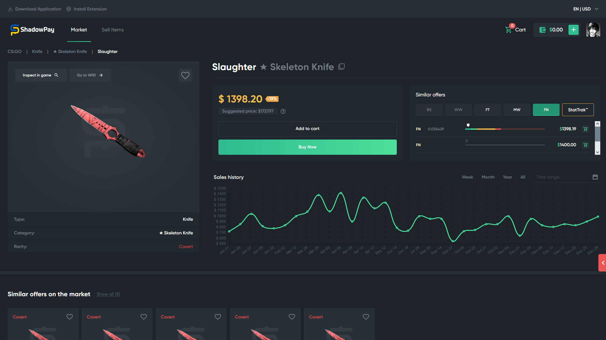Click the Buy Now button
Viewport: 606px width, 340px height.
click(x=307, y=147)
